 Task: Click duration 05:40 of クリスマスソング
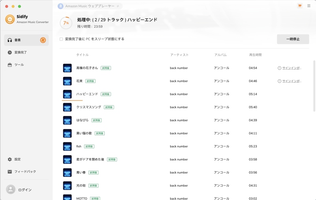(x=253, y=107)
